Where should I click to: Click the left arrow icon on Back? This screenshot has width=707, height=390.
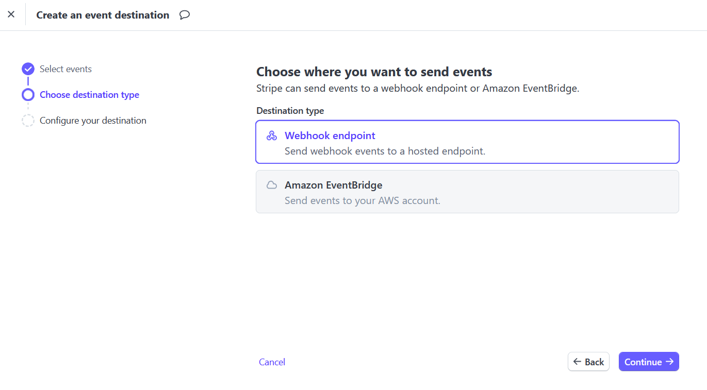tap(577, 362)
